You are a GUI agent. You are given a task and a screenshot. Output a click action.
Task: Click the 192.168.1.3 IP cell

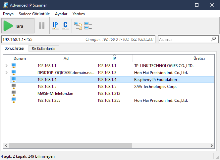(107, 73)
